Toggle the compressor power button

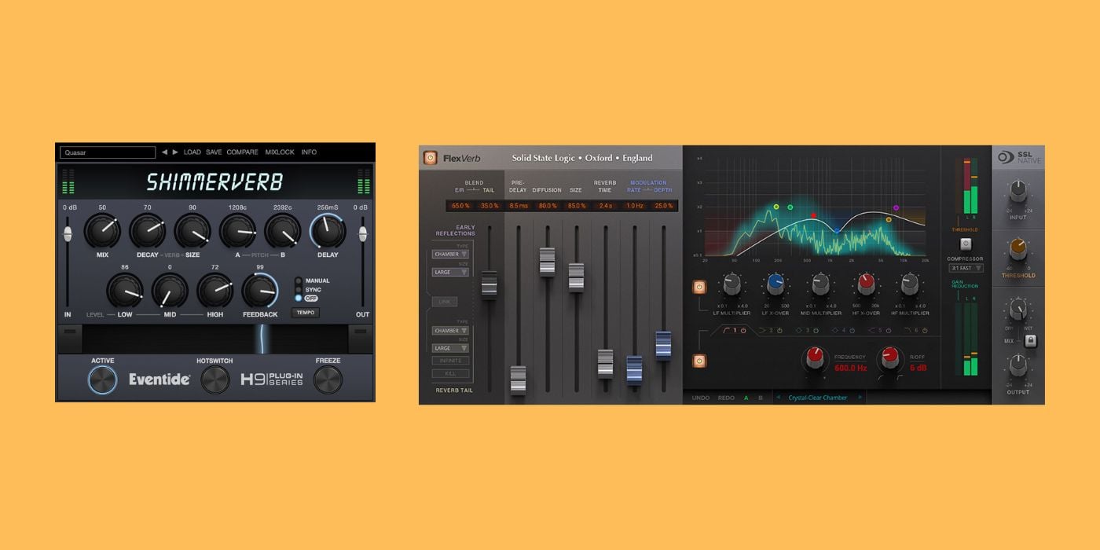(x=966, y=244)
